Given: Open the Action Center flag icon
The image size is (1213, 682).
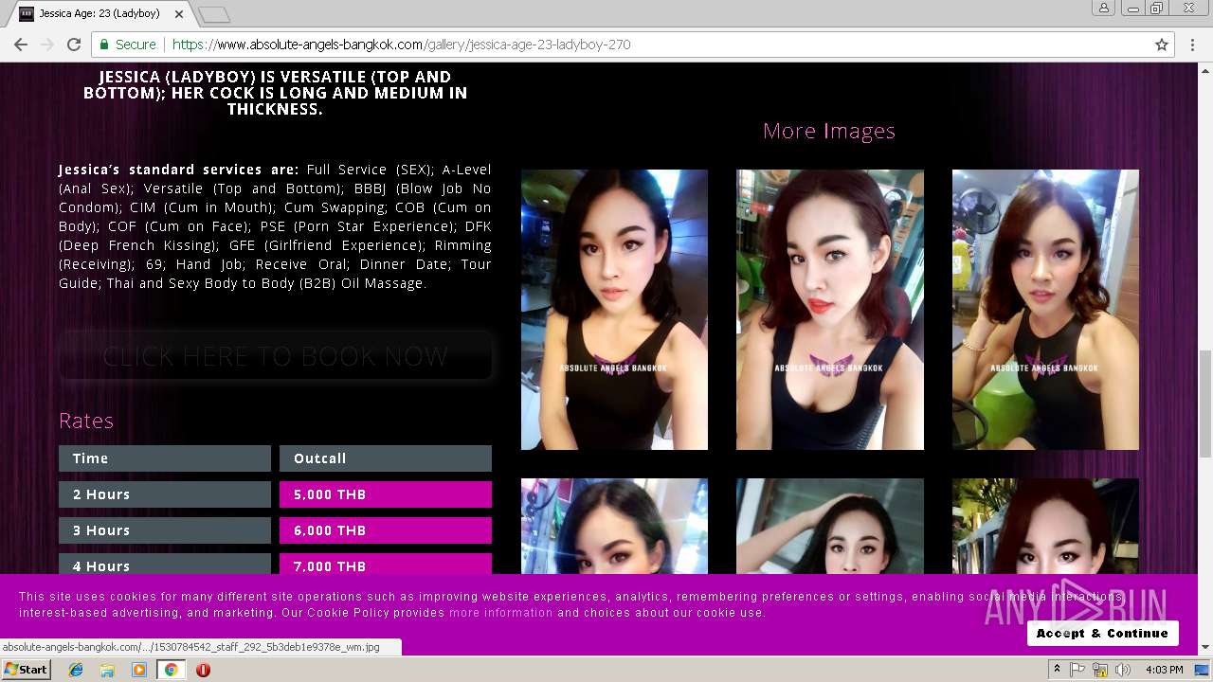Looking at the screenshot, I should (x=1077, y=670).
